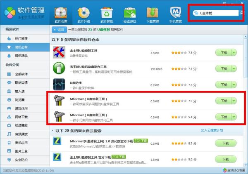Click the Z icon of Mformat 1.0 汉化版
Viewport: 248px width, 174px height.
57,141
